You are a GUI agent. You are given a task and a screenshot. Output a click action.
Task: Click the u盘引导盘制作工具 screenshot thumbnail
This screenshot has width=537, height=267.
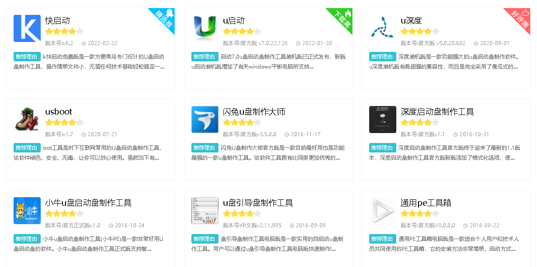click(x=205, y=211)
